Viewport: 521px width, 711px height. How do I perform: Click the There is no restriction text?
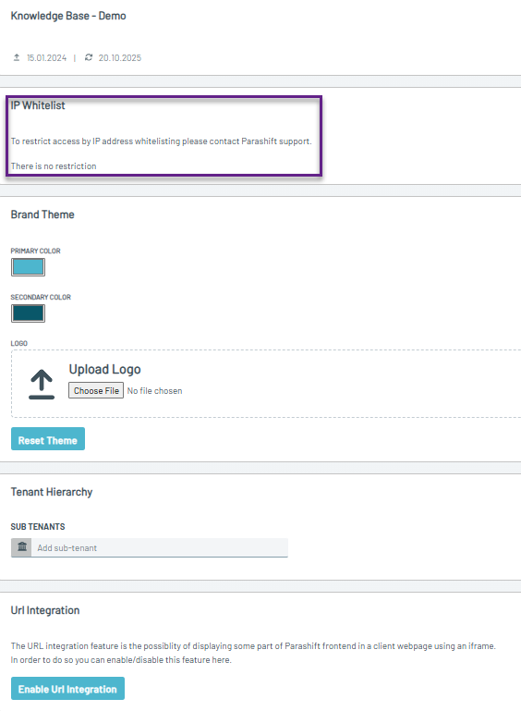[x=54, y=165]
